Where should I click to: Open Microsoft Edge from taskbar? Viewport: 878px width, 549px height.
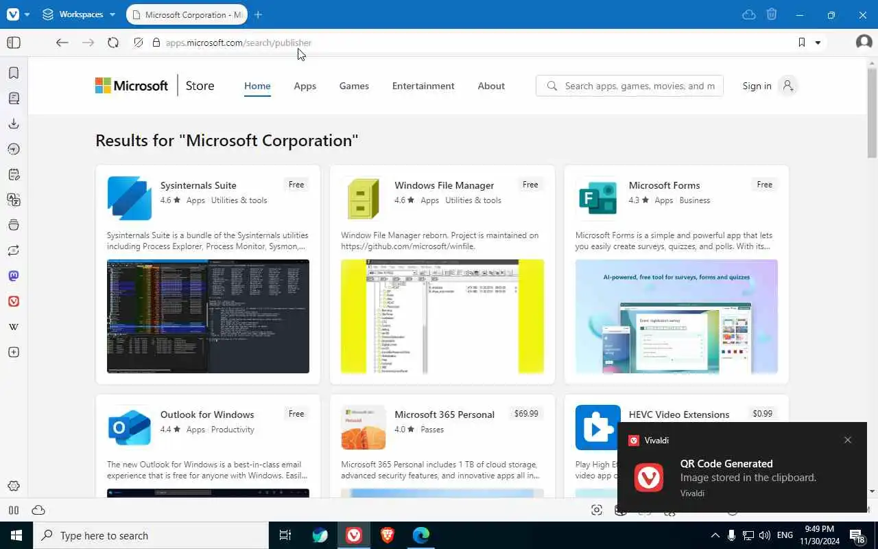[x=421, y=535]
